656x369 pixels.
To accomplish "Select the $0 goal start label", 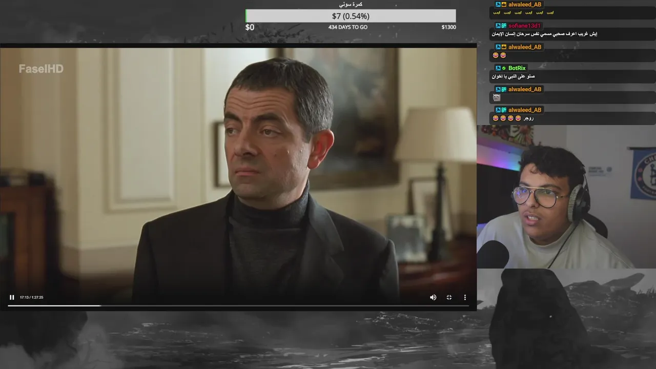I will 250,27.
